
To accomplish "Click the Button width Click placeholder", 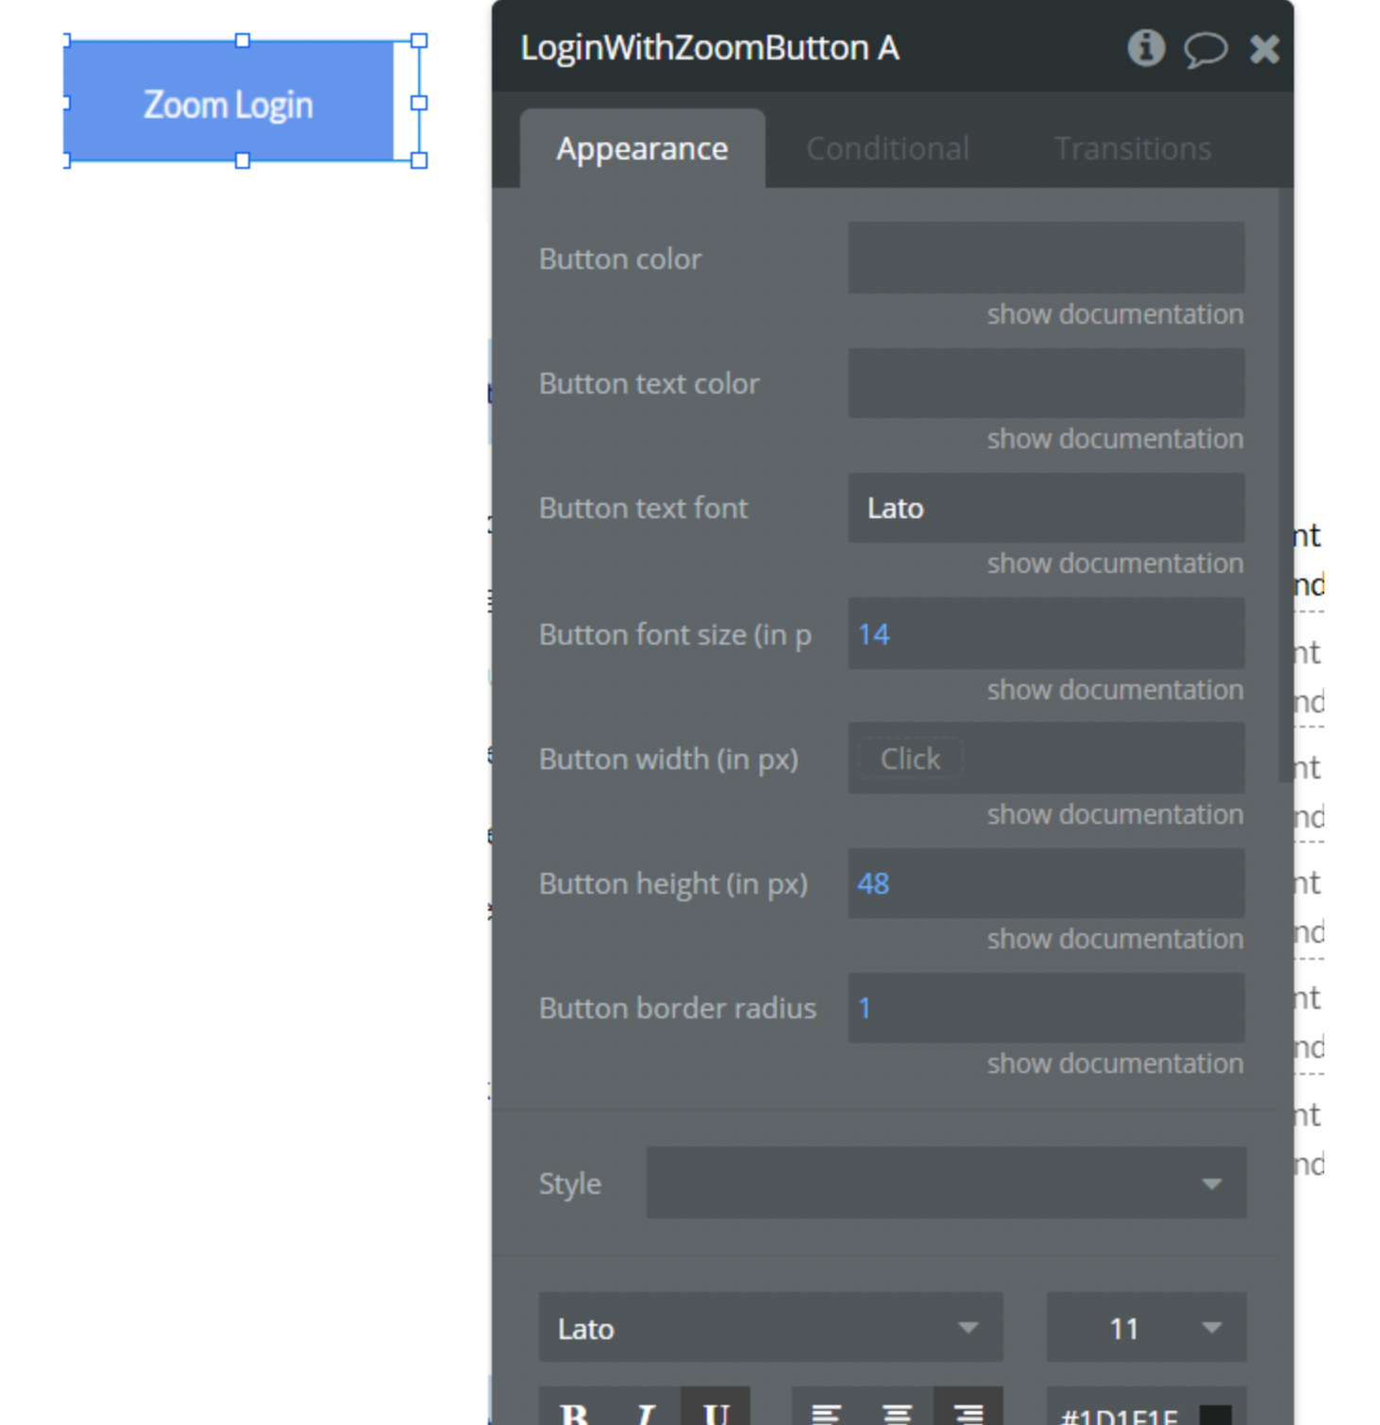I will (x=910, y=759).
